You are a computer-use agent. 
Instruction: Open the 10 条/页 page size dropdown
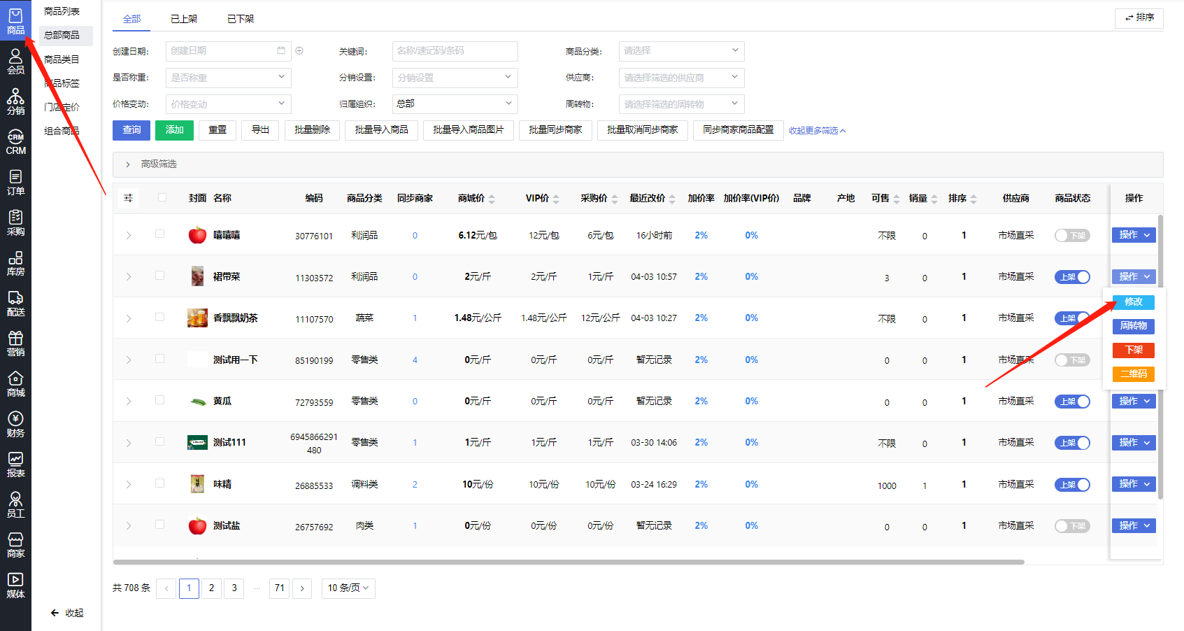coord(348,588)
